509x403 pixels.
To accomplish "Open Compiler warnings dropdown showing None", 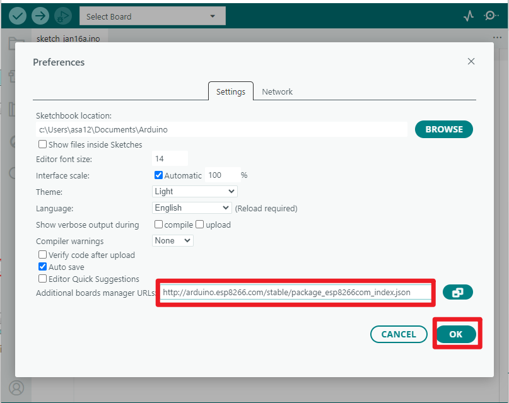I will (173, 240).
